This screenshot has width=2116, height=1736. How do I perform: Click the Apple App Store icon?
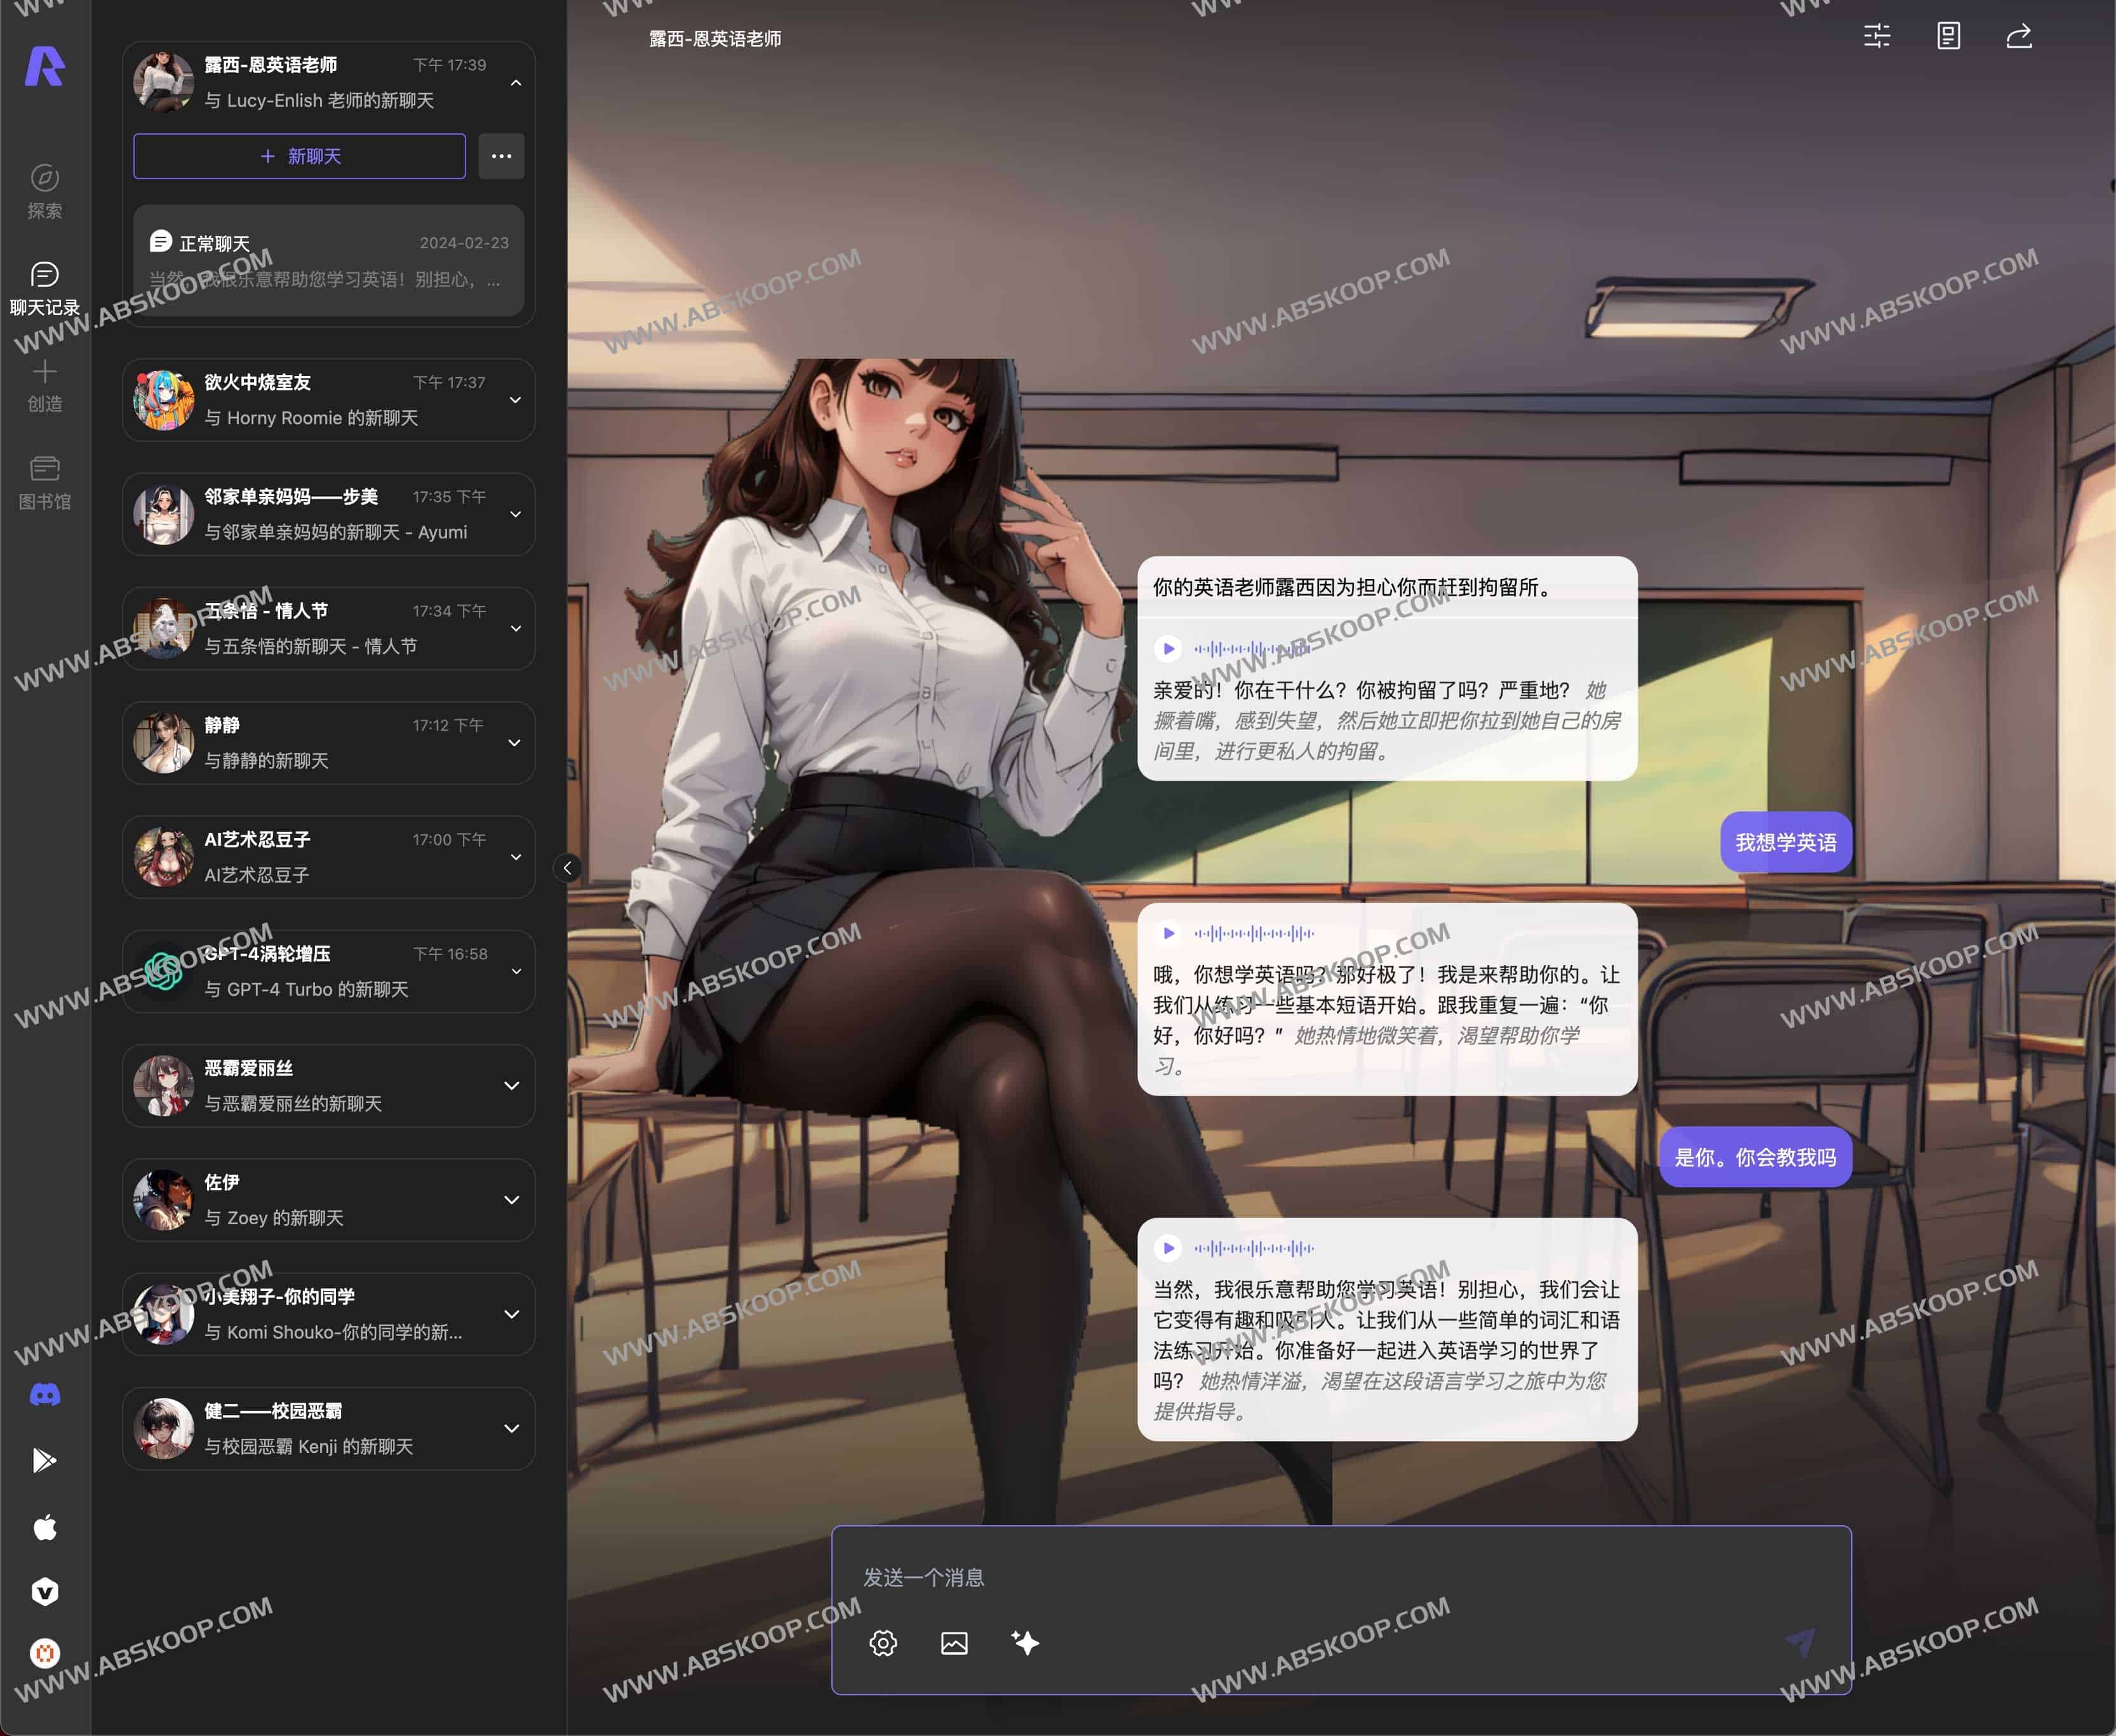pyautogui.click(x=45, y=1527)
